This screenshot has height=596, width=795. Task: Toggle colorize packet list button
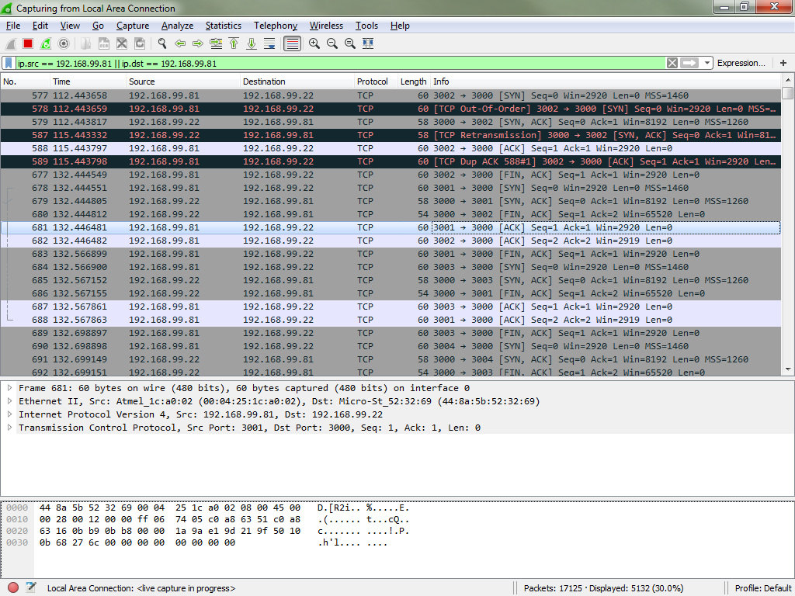[292, 44]
